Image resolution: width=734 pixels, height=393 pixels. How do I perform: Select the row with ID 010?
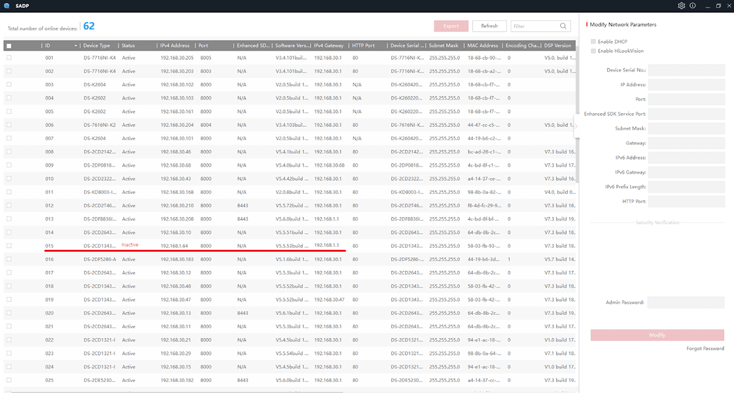point(289,178)
